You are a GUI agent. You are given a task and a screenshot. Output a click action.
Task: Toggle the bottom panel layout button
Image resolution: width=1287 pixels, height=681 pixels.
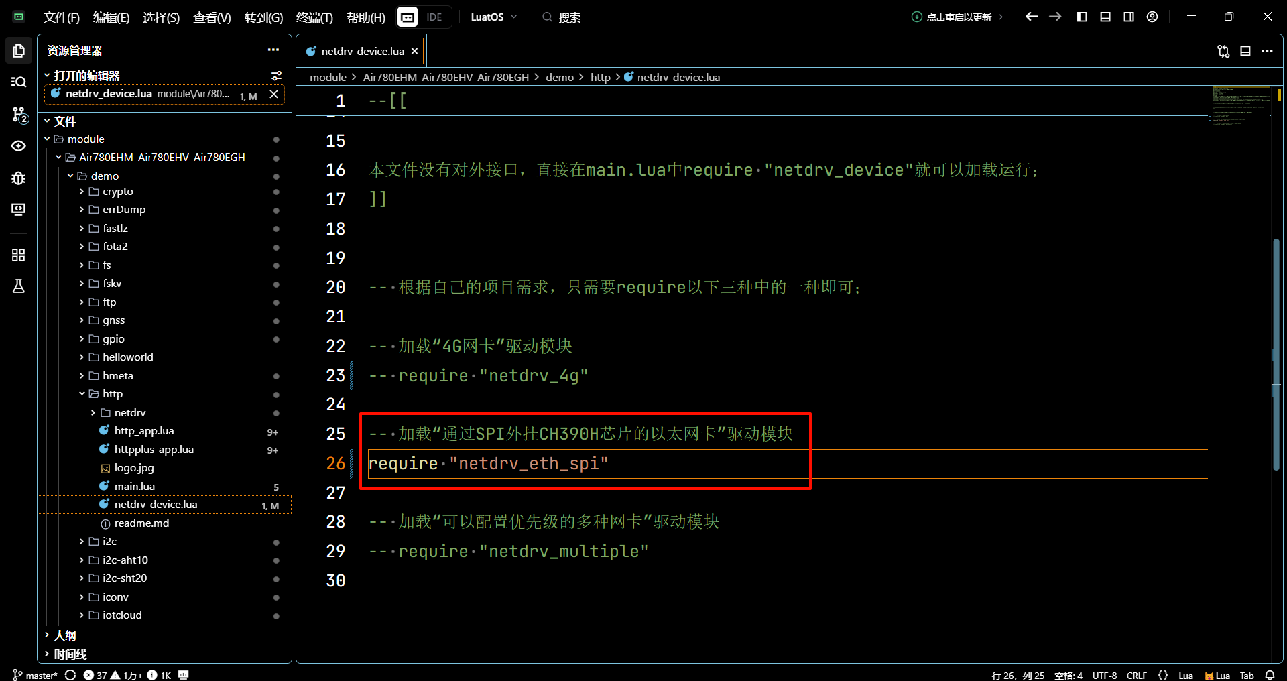click(1105, 17)
